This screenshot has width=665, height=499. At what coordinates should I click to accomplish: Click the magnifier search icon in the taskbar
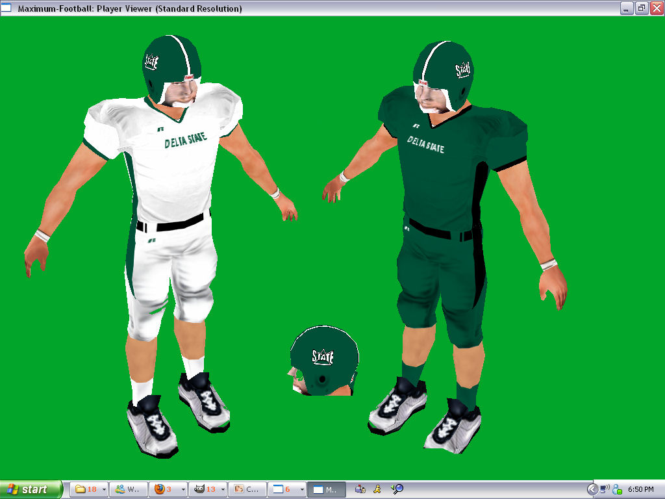397,489
